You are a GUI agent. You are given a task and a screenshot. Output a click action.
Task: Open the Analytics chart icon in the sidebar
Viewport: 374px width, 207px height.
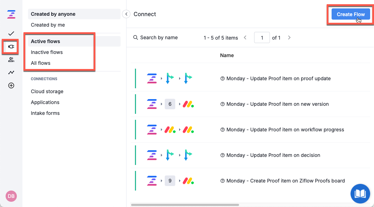click(11, 73)
